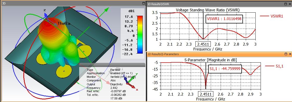Click the bottom yellow circular patch element
The height and width of the screenshot is (102, 292).
point(64,71)
